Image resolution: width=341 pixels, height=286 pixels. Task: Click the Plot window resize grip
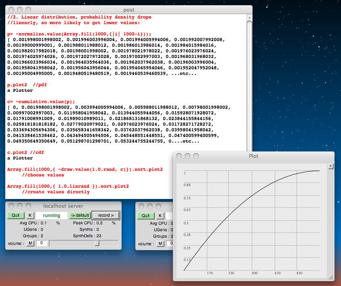click(x=331, y=277)
